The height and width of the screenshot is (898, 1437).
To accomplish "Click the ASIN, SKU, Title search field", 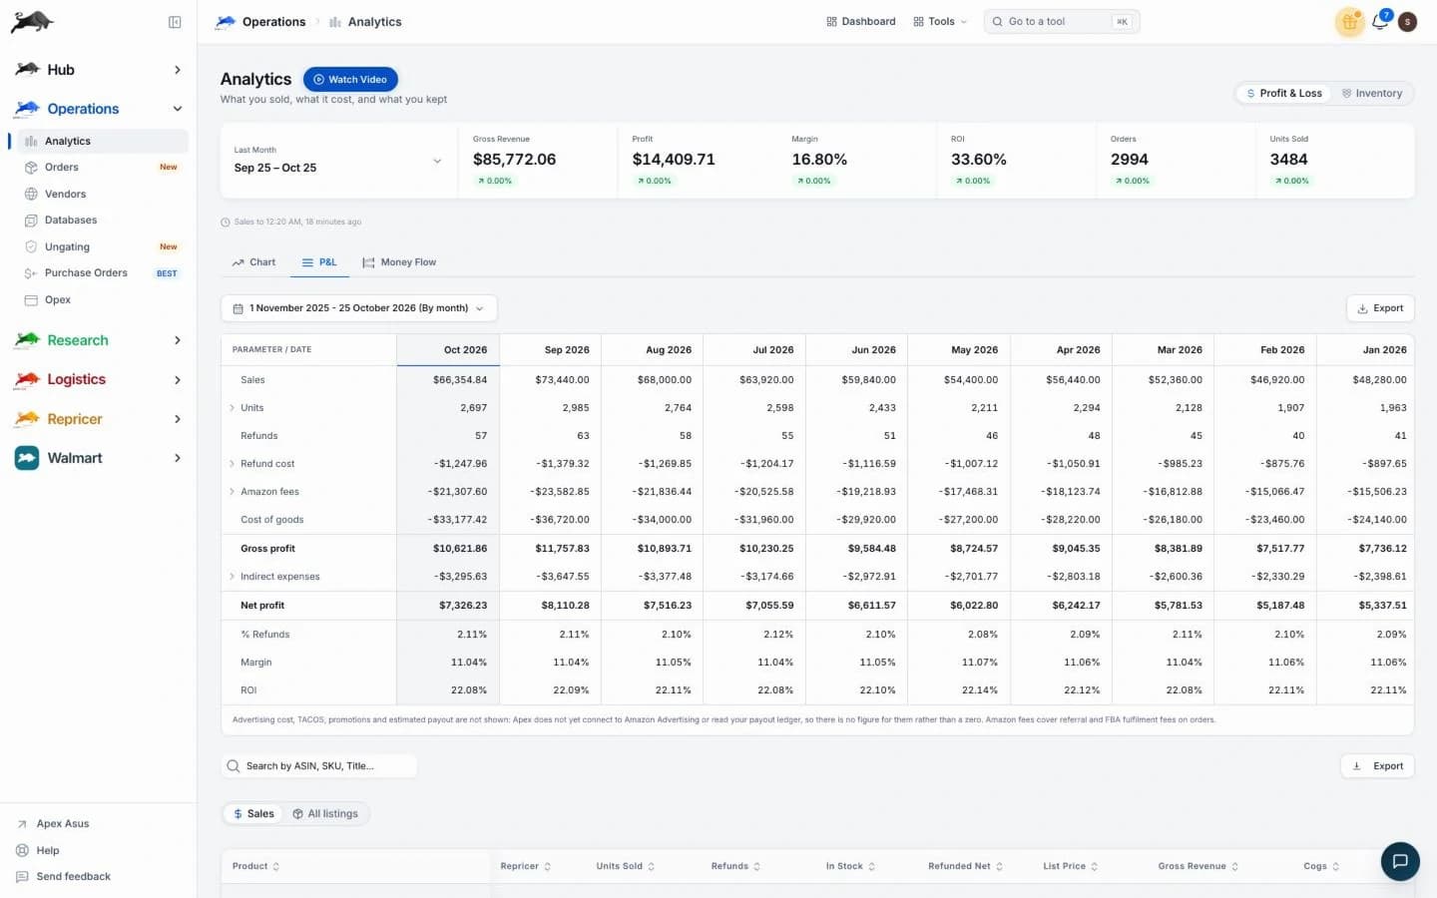I will tap(319, 766).
